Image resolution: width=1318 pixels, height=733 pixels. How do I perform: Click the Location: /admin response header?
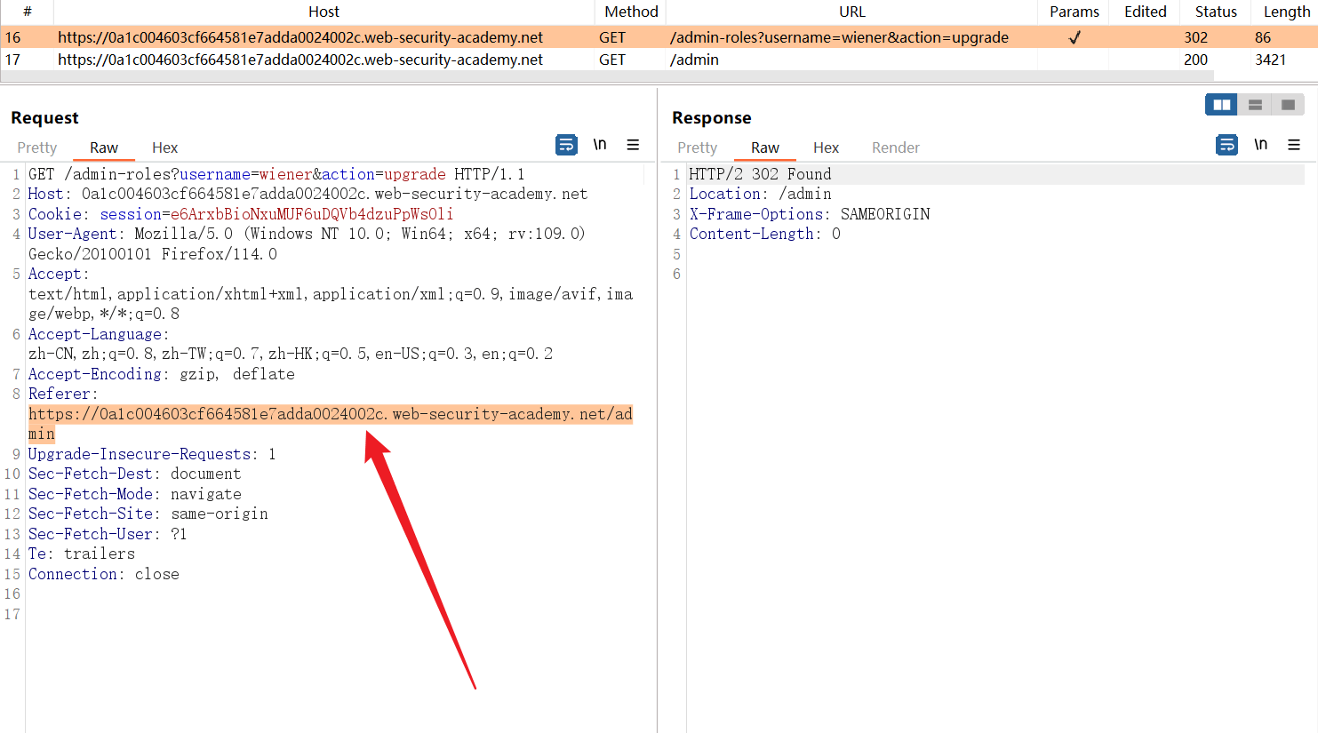coord(761,194)
